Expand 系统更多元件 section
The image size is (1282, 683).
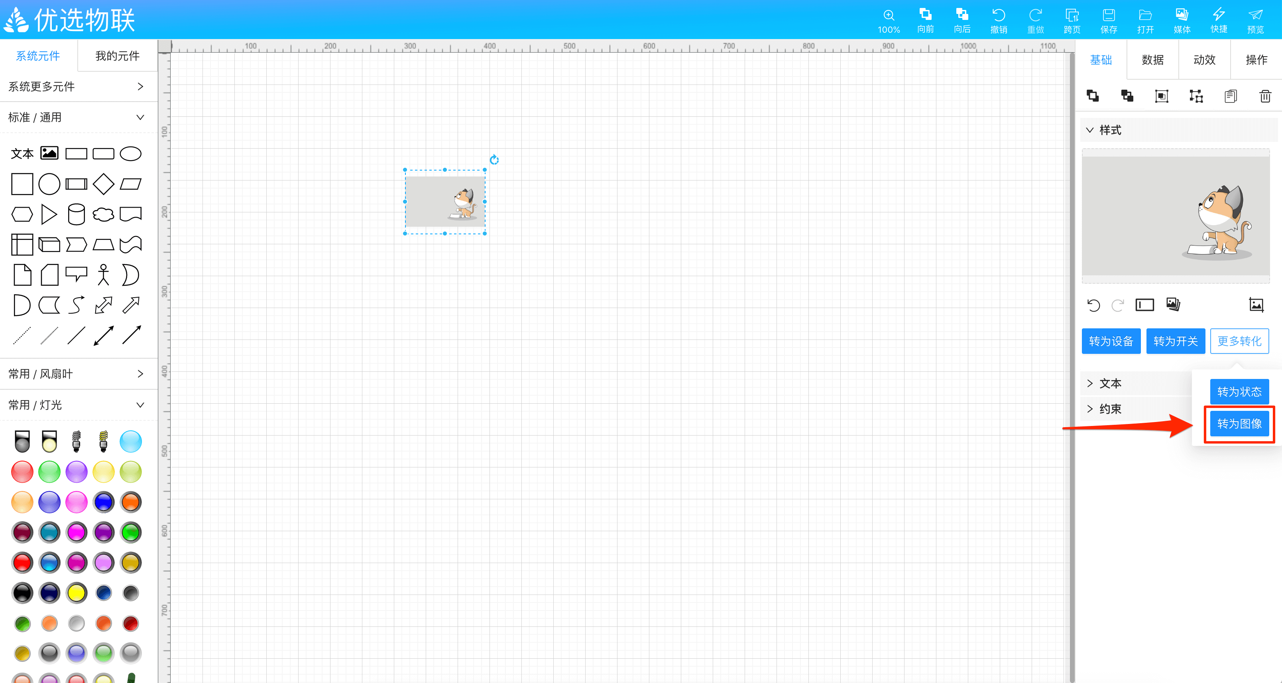[79, 86]
